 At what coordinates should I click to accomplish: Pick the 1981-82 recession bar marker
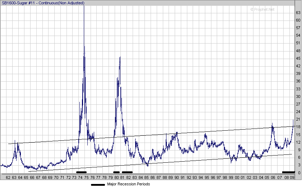coord(127,172)
